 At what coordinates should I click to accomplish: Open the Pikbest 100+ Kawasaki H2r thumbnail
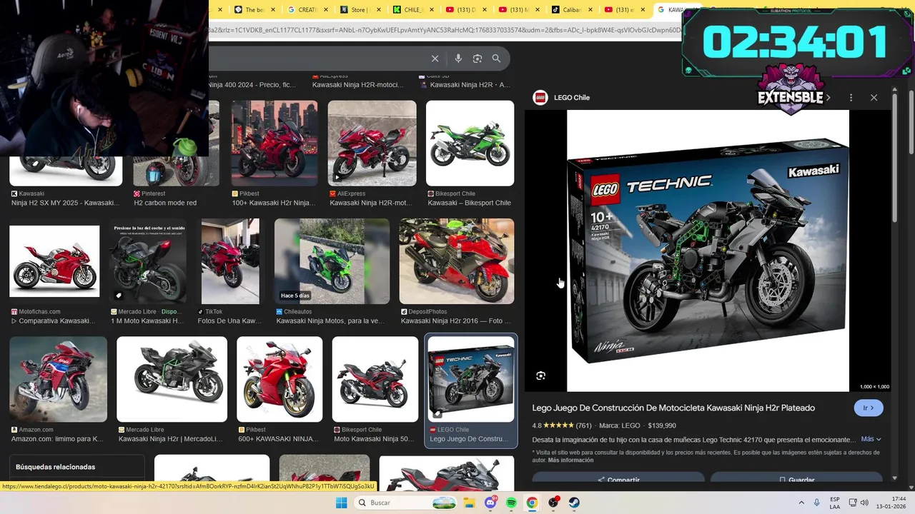tap(274, 143)
